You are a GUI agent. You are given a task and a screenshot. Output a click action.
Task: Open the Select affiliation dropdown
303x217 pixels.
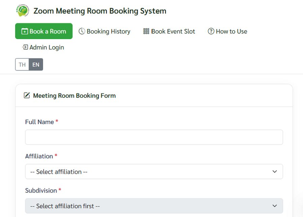pyautogui.click(x=154, y=172)
